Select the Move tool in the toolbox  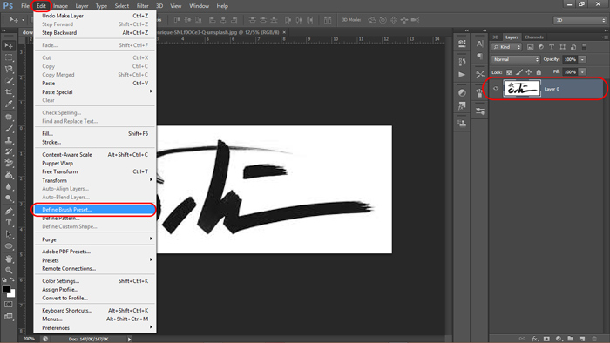pos(9,46)
